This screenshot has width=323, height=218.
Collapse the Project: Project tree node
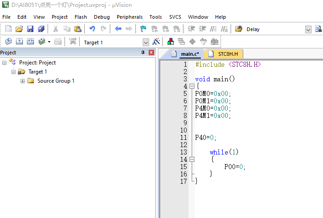coord(4,63)
